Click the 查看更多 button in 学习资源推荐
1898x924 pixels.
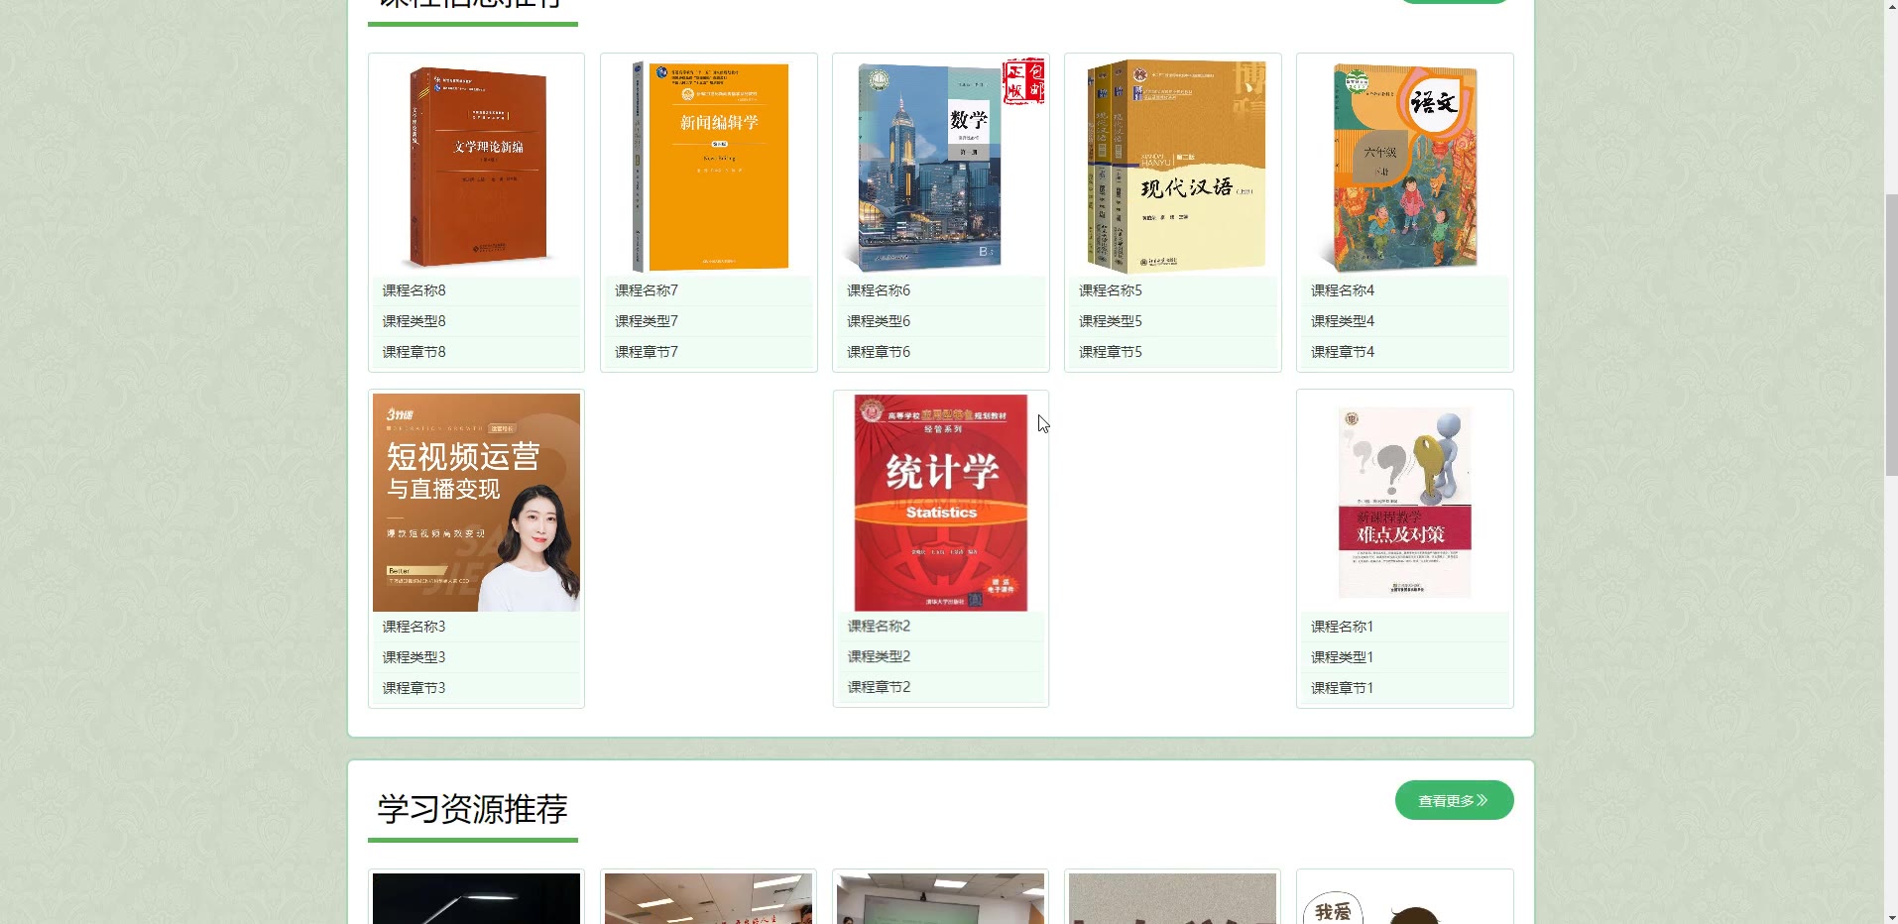coord(1454,800)
